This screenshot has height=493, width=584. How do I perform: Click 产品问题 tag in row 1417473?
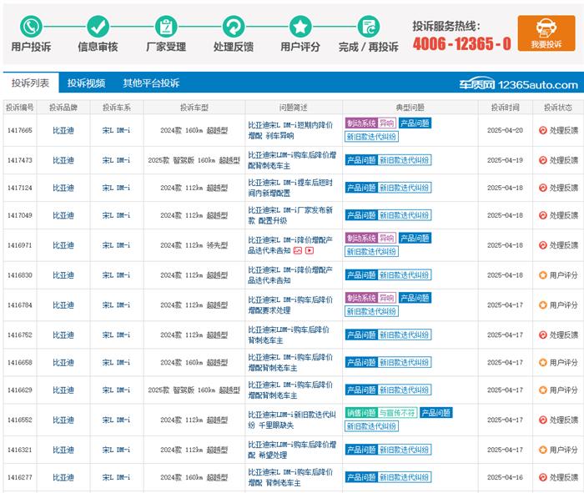coord(361,160)
